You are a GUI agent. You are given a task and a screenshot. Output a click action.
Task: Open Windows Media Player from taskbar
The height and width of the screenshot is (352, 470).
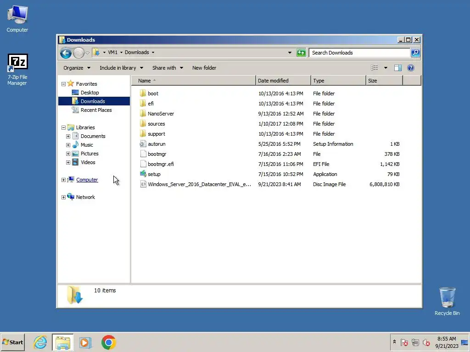pyautogui.click(x=85, y=342)
